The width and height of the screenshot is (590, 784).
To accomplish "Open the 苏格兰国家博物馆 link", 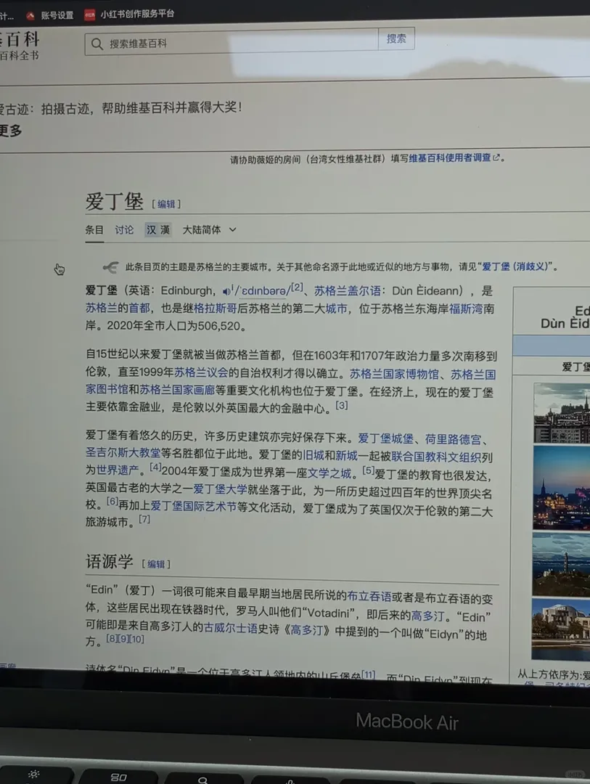I will click(394, 374).
